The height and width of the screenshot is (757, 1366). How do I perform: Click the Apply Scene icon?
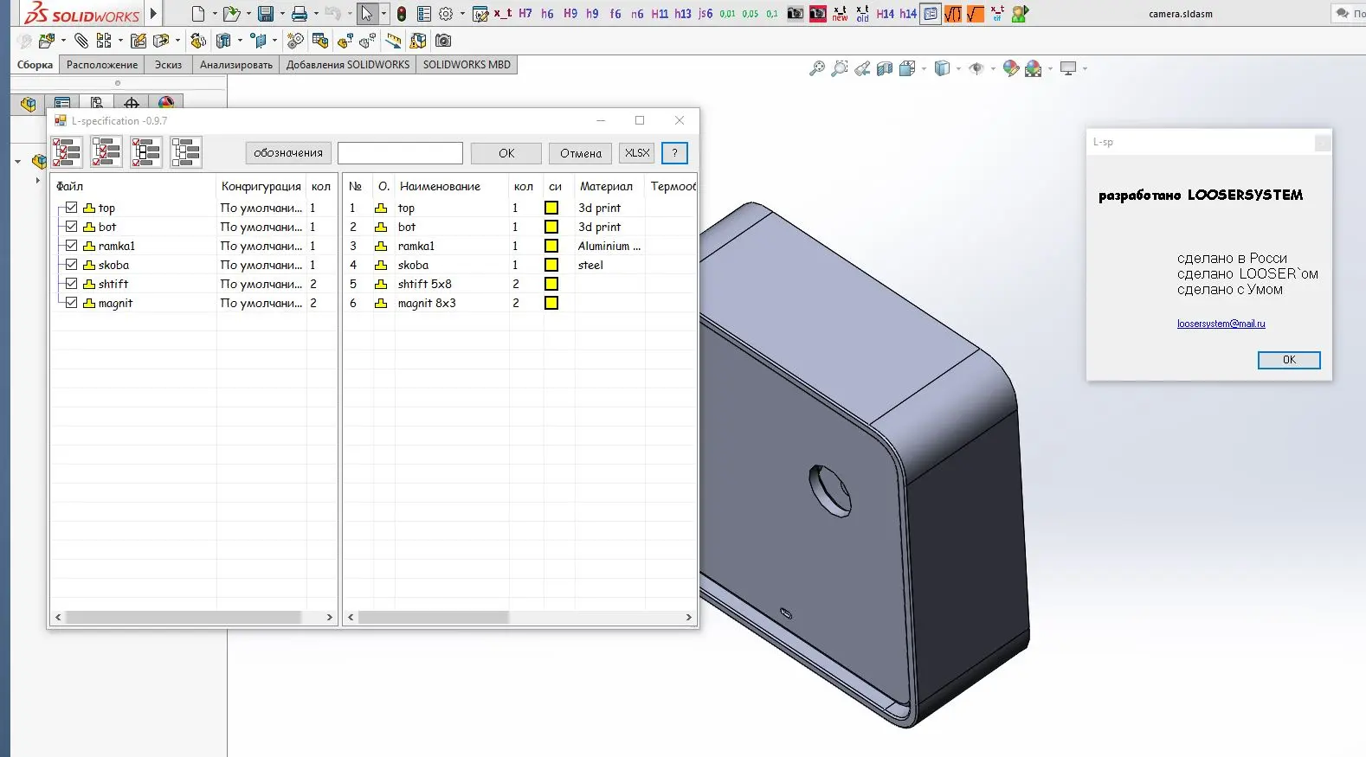tap(1033, 68)
